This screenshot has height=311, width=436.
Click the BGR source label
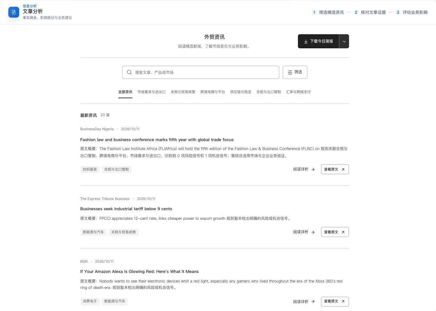pos(84,261)
